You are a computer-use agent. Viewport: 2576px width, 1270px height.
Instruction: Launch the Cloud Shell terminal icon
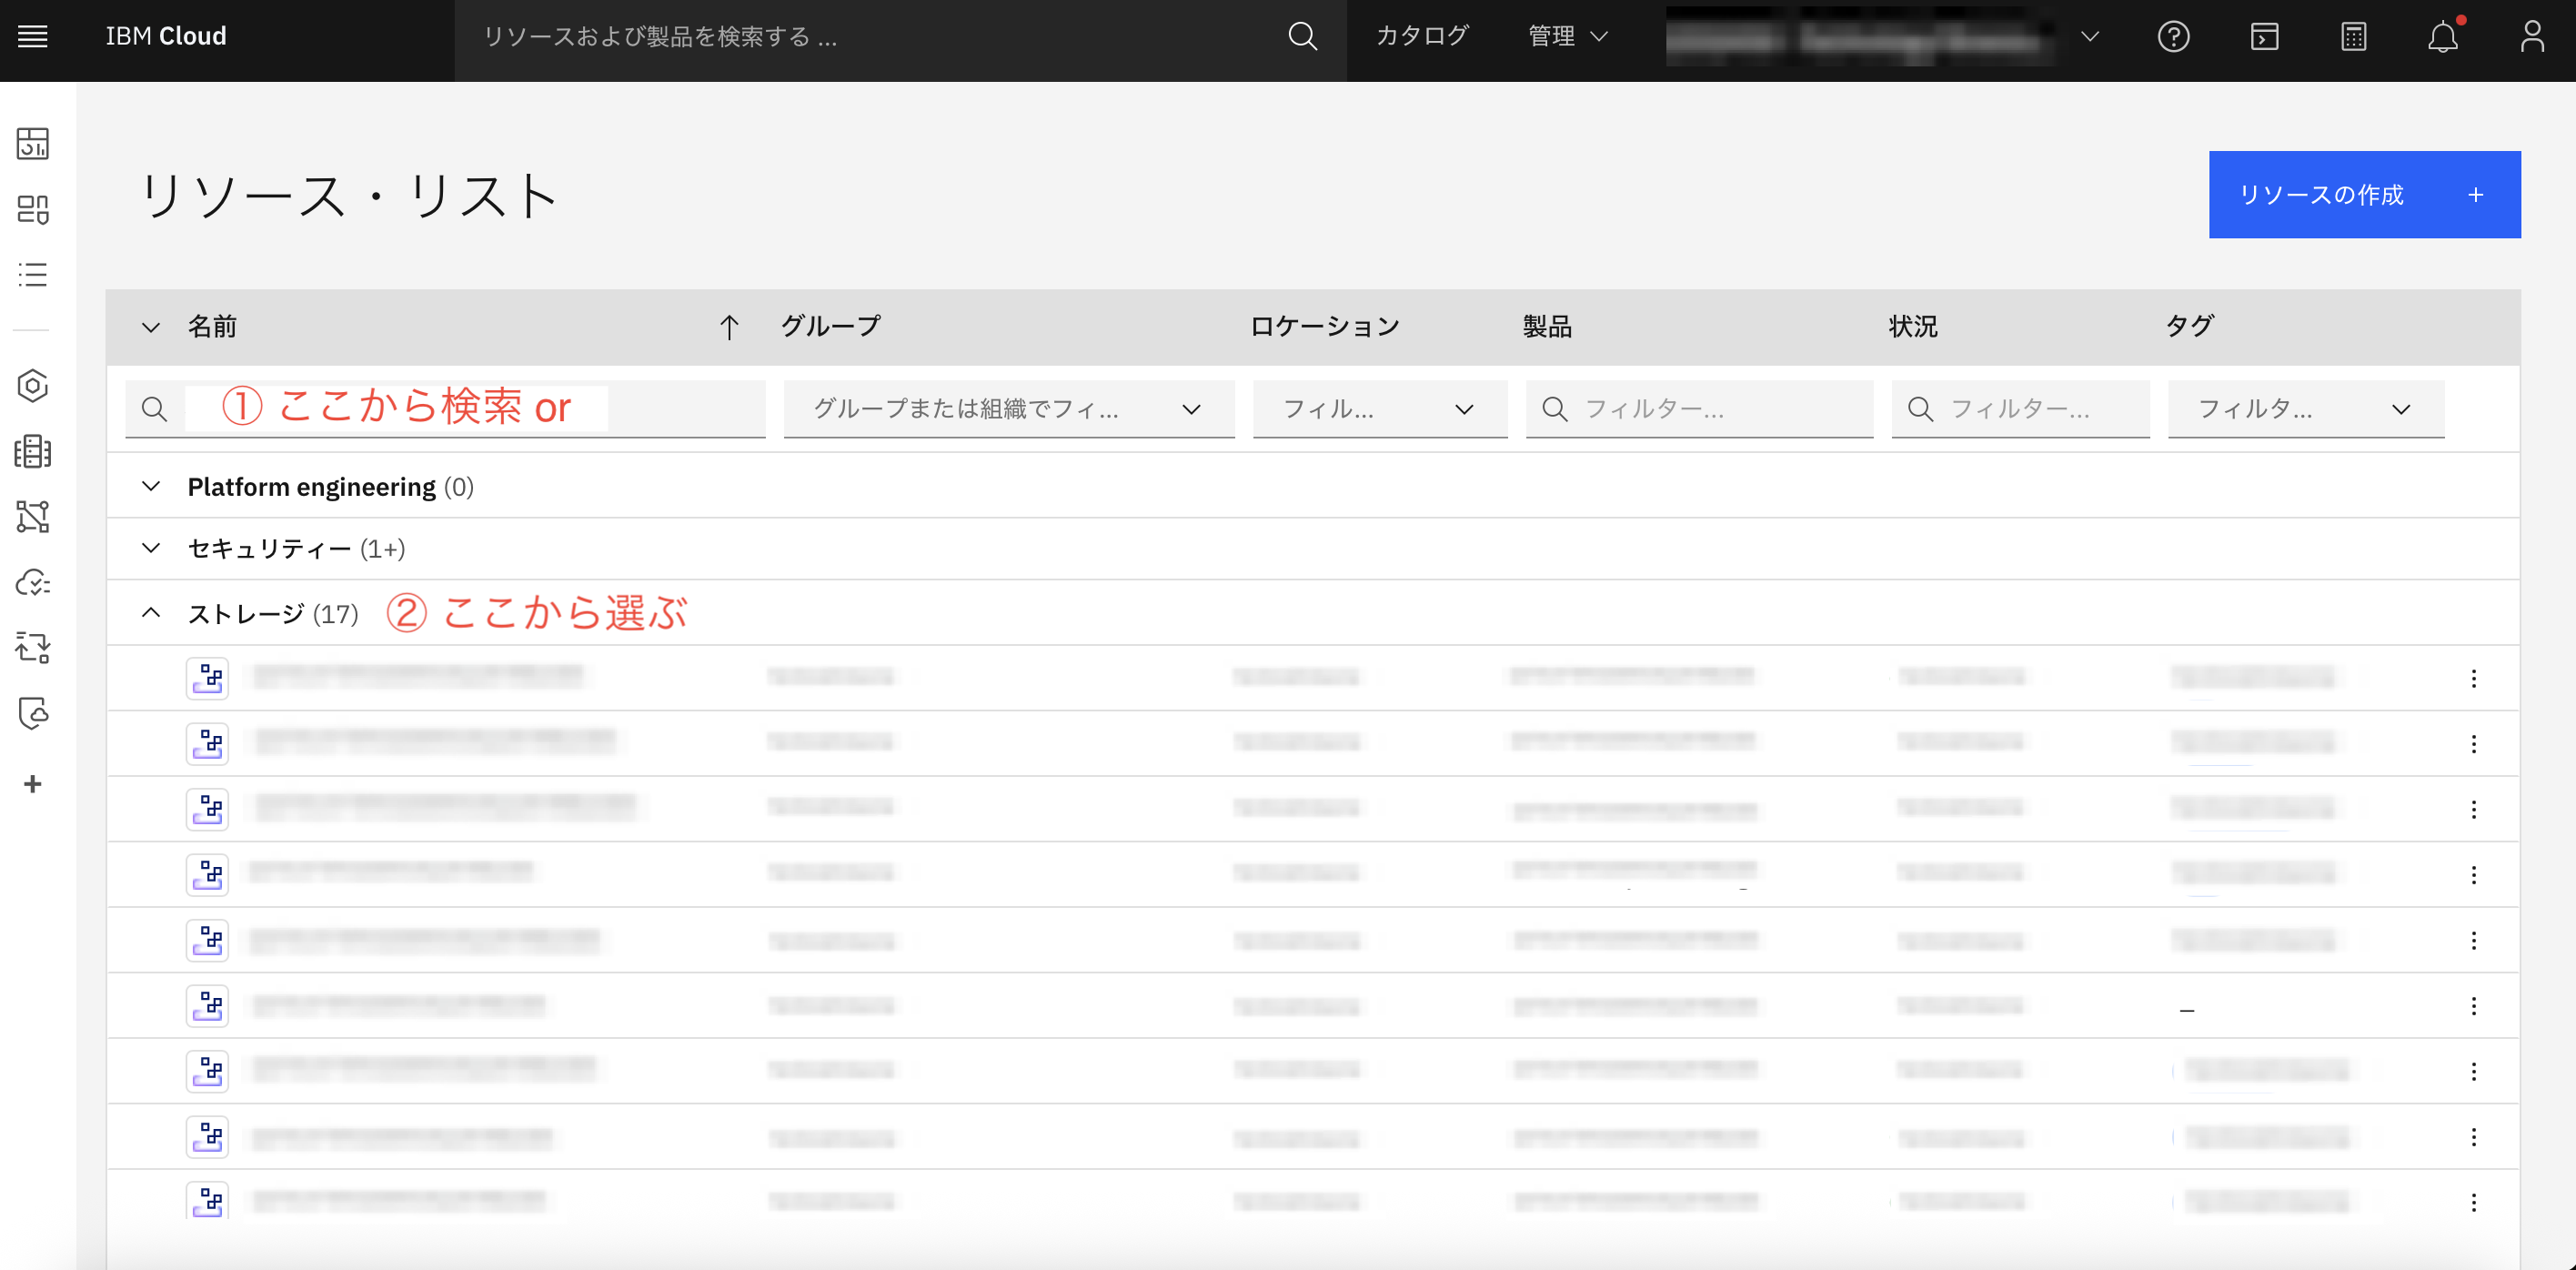click(2263, 37)
